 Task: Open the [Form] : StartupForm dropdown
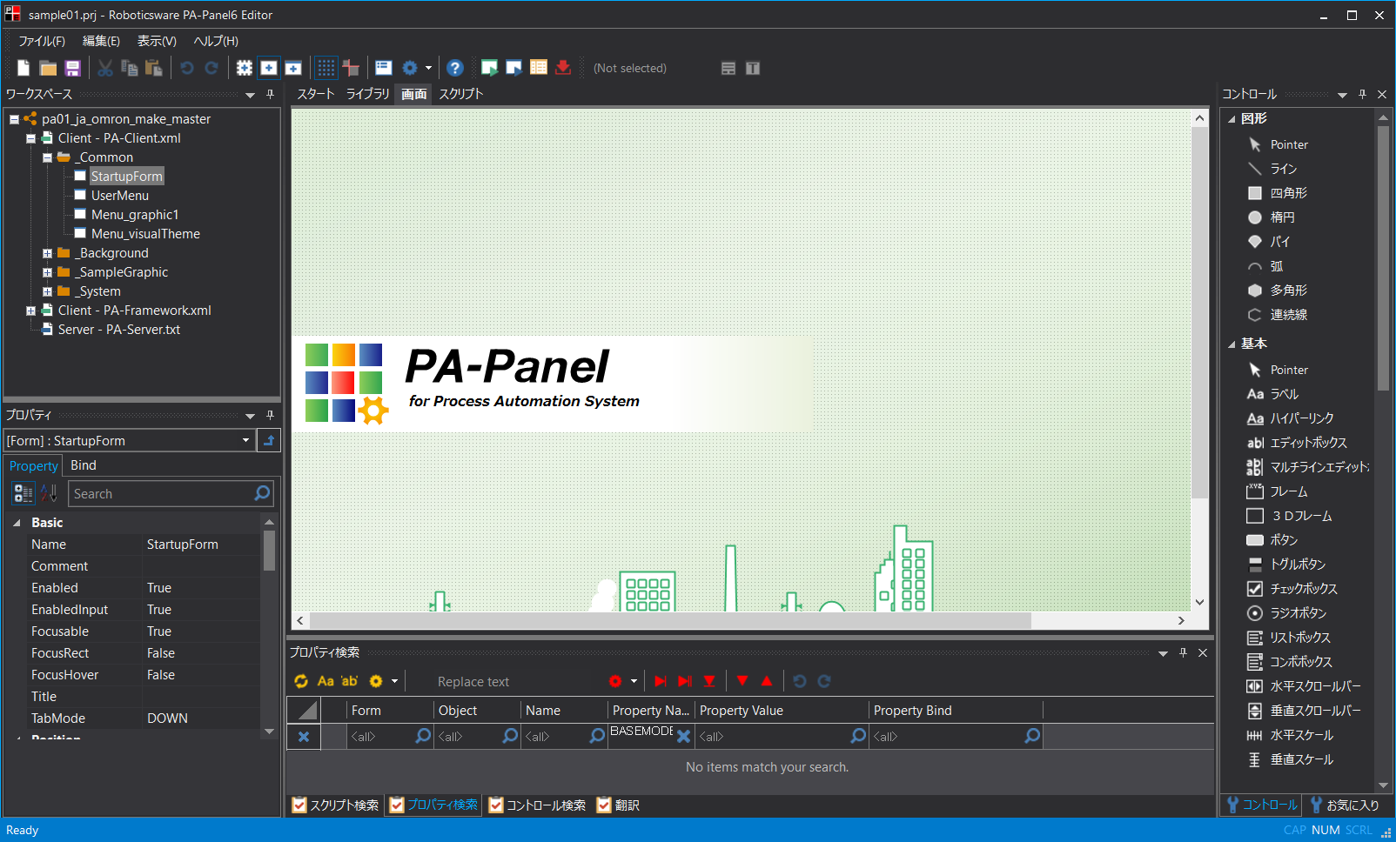pos(245,440)
